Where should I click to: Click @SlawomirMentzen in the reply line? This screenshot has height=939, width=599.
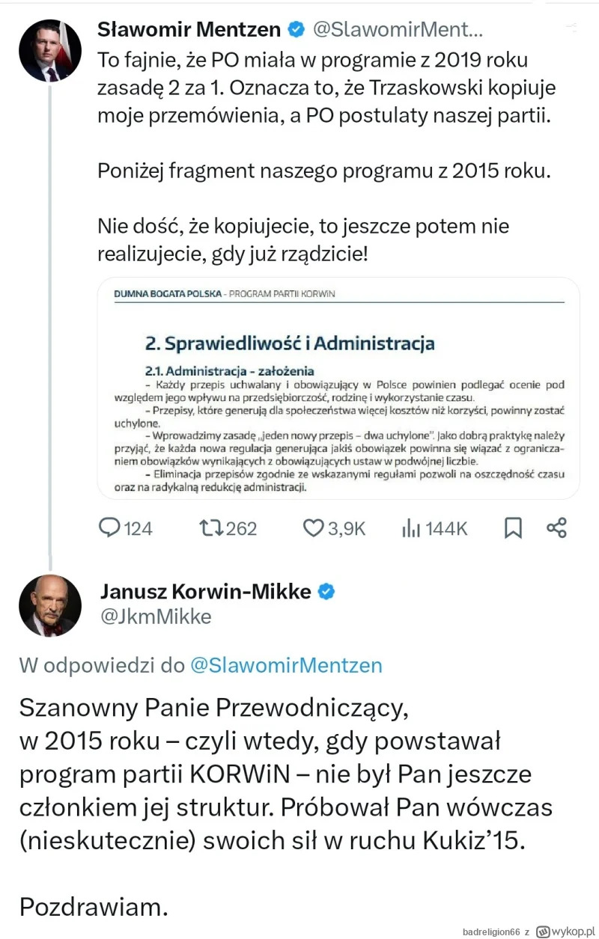point(286,665)
